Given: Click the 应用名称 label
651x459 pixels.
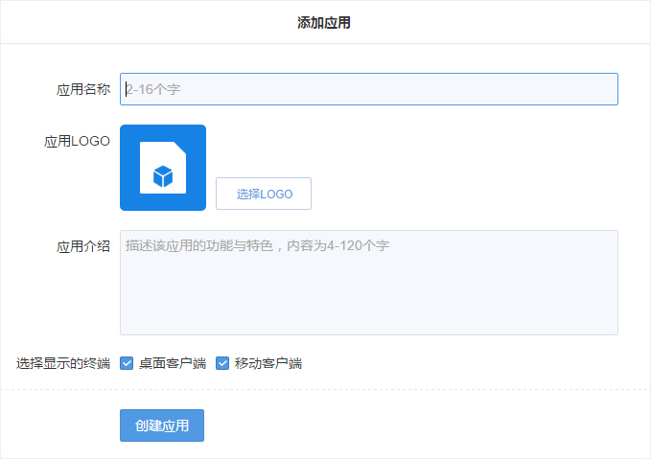Looking at the screenshot, I should [83, 89].
